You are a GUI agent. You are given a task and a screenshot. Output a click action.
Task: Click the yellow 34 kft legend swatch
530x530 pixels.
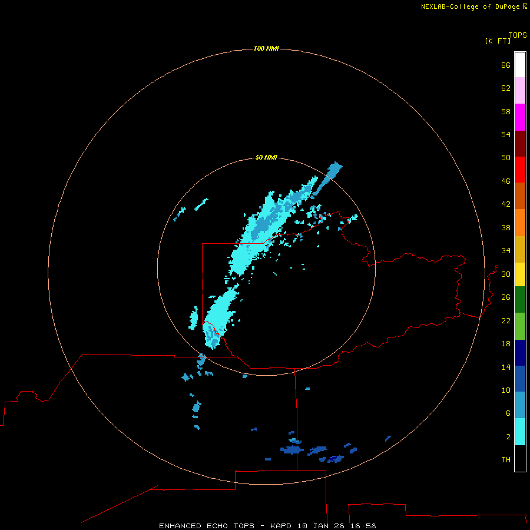(520, 274)
